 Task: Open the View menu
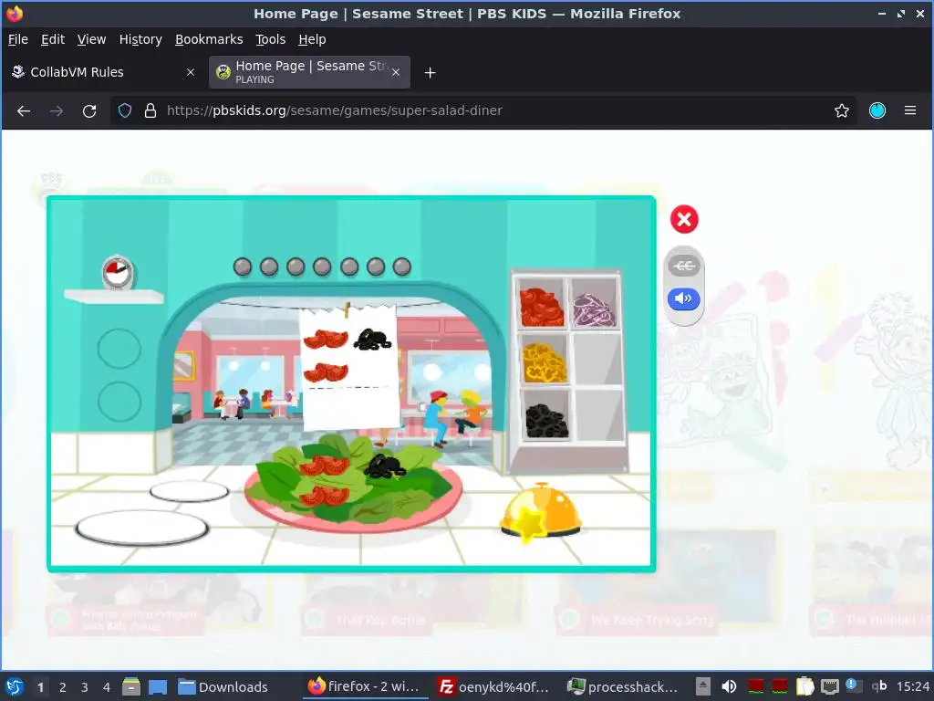(92, 39)
